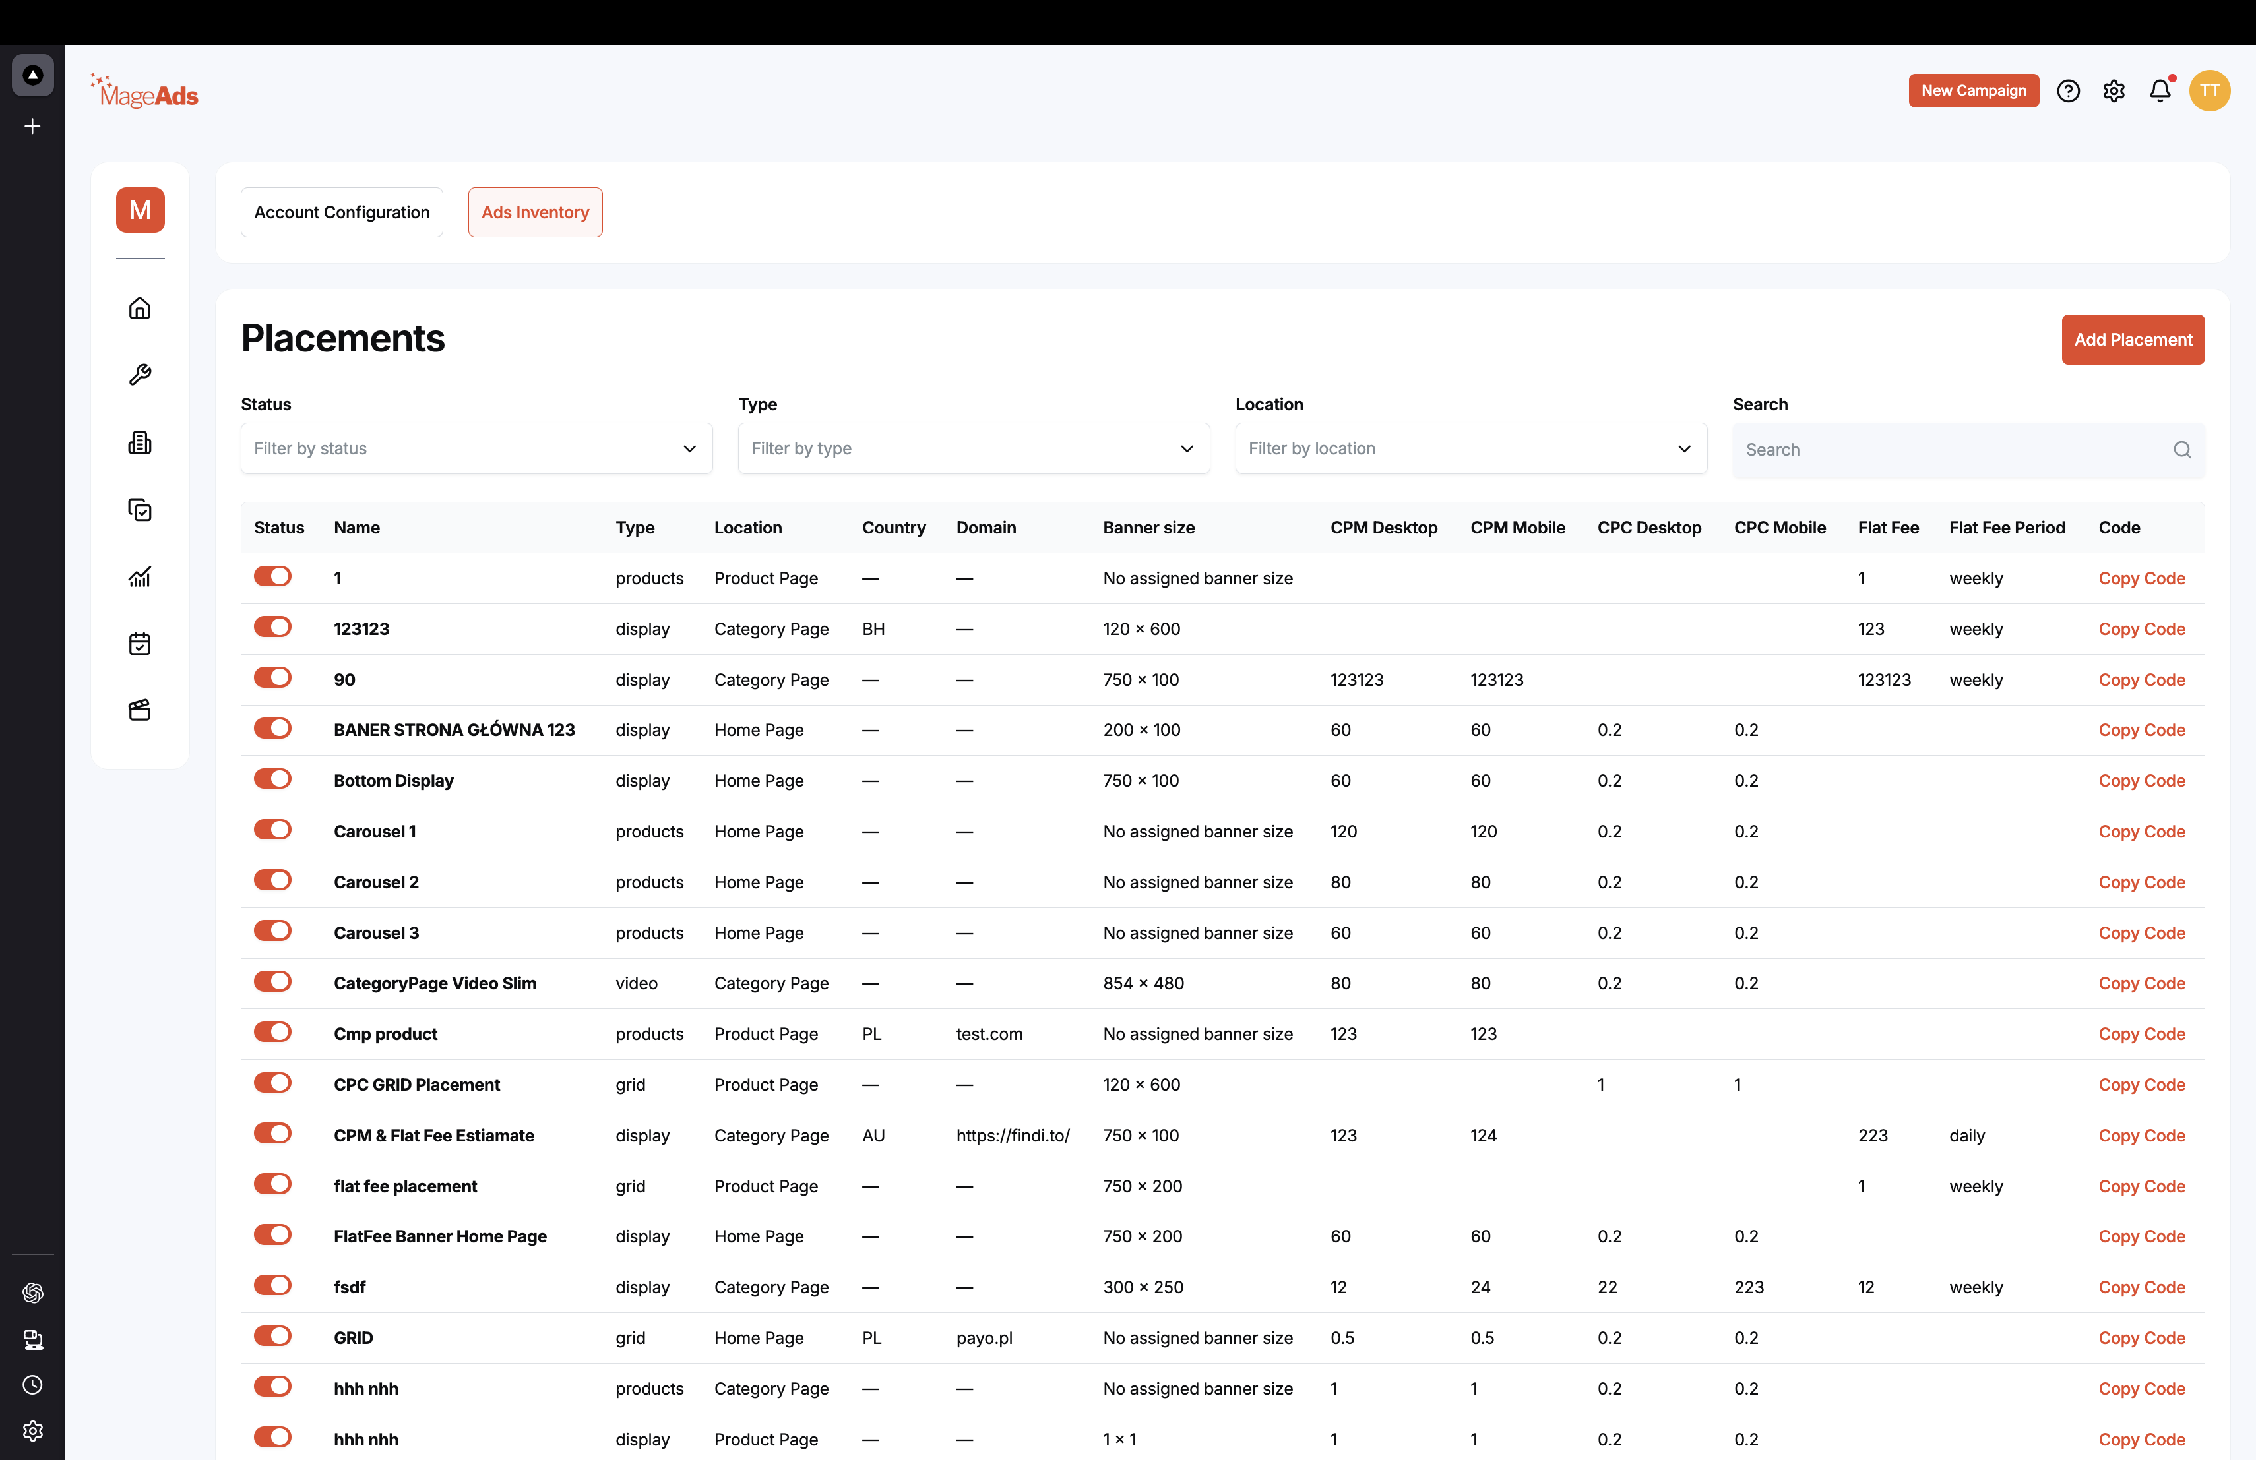The height and width of the screenshot is (1460, 2256).
Task: Expand the Filter by status dropdown
Action: coord(477,448)
